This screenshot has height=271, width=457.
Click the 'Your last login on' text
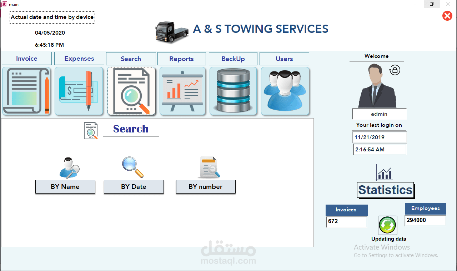[379, 125]
